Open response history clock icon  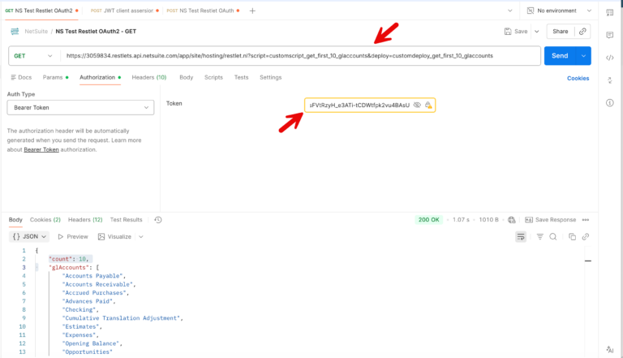158,220
